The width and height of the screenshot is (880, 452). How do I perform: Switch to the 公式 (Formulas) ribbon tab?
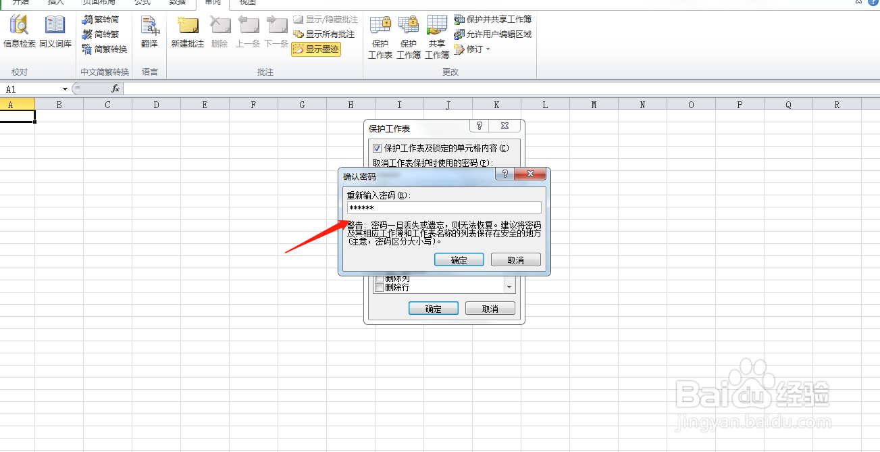tap(143, 3)
